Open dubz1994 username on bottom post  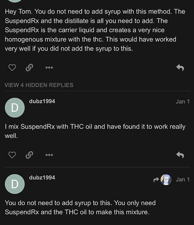coord(42,178)
